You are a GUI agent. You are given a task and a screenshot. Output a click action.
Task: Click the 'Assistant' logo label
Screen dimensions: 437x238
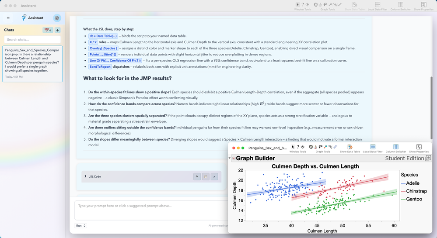(x=36, y=18)
